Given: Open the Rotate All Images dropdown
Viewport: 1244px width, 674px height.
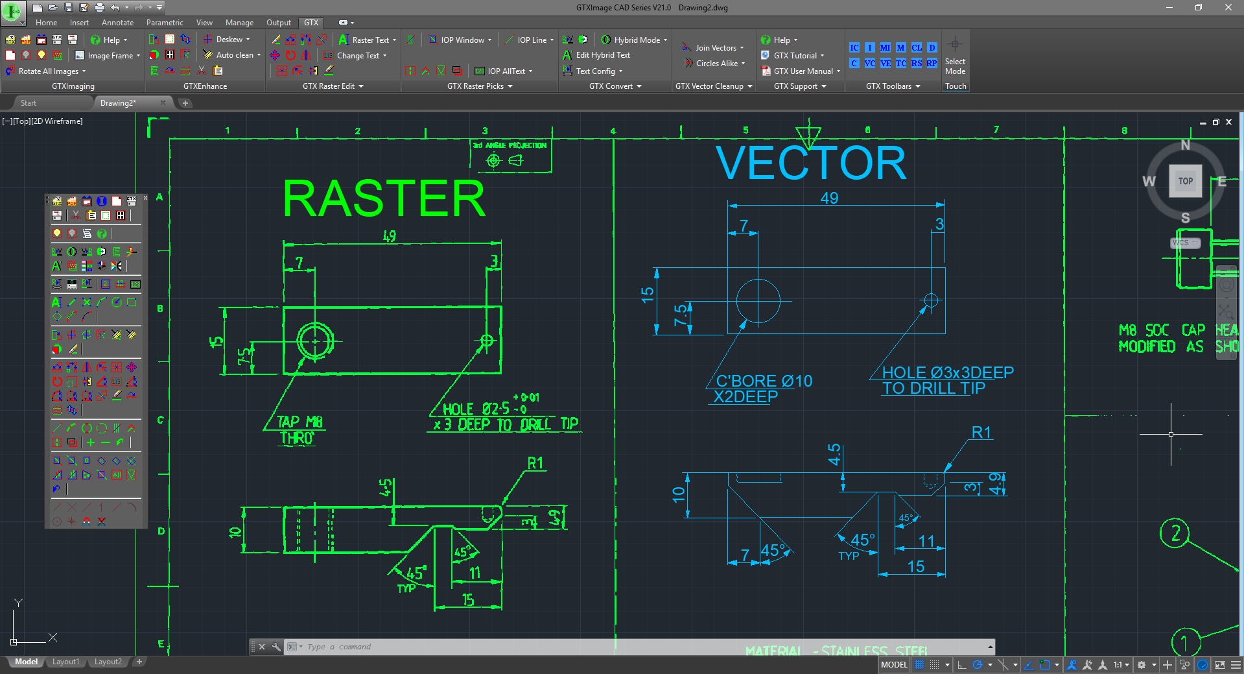Looking at the screenshot, I should 84,71.
